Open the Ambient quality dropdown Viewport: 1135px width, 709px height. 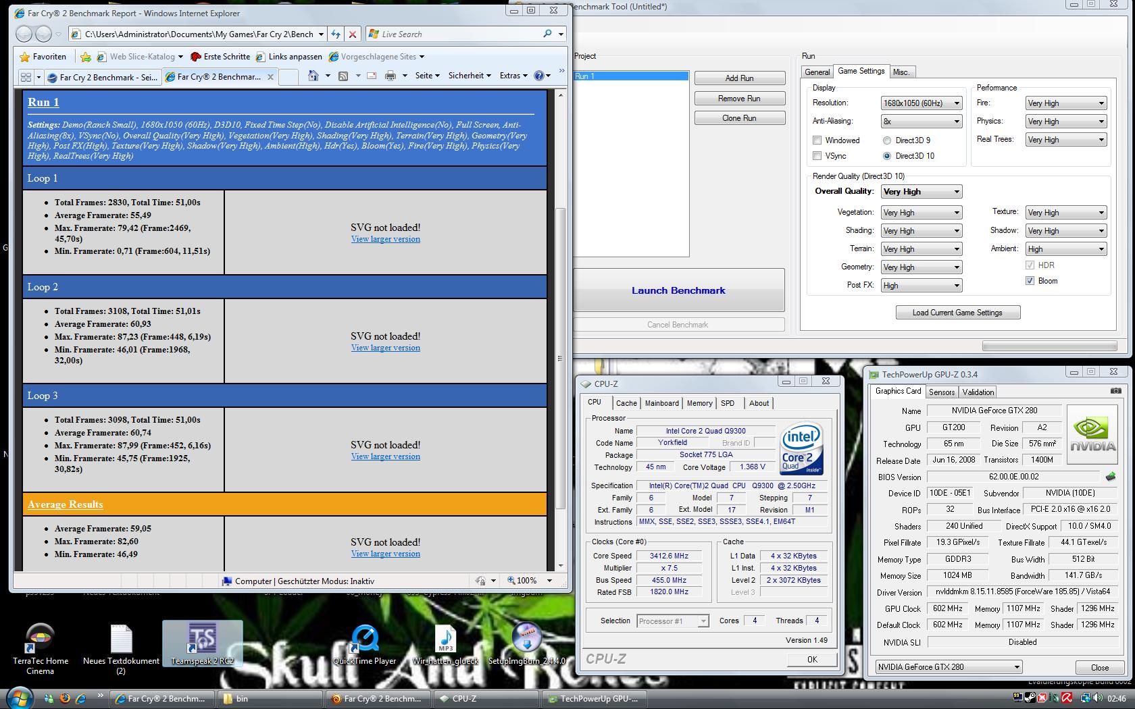(1066, 249)
